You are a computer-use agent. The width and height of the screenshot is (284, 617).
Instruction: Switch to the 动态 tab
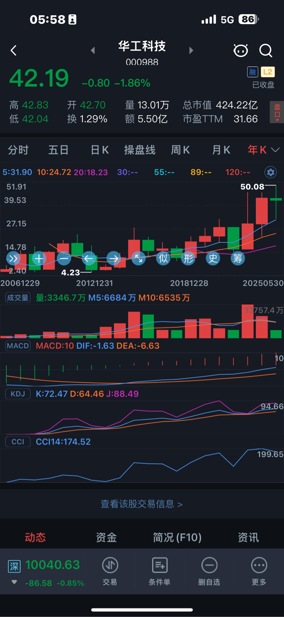coord(35,537)
